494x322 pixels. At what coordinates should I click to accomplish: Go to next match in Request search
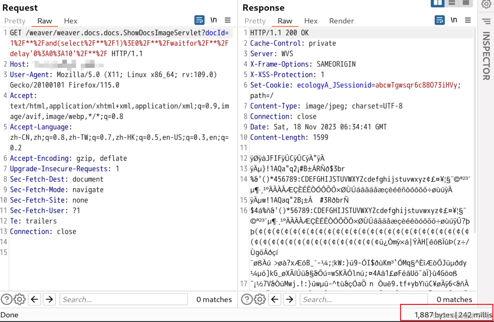[x=49, y=299]
